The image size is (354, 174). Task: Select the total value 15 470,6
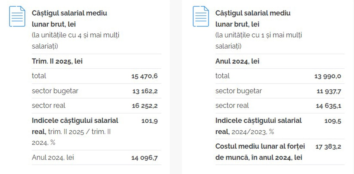144,76
